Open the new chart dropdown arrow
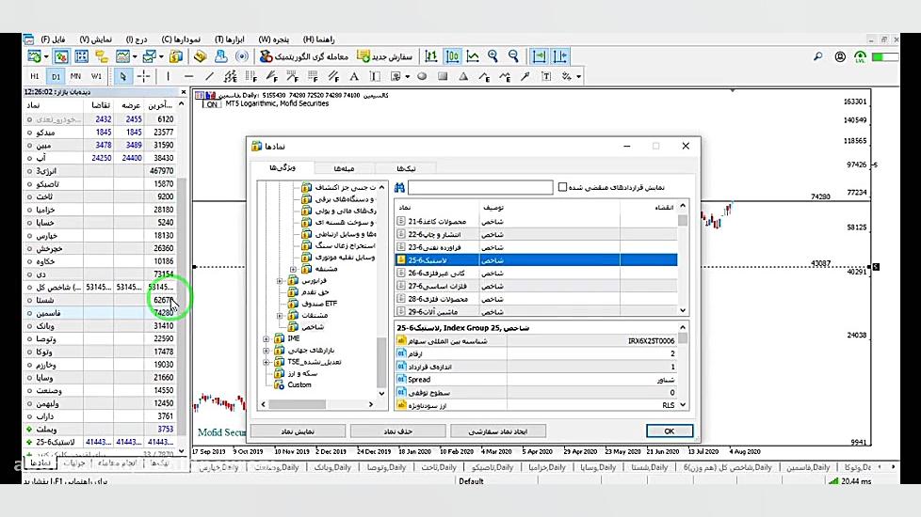921x517 pixels. click(46, 56)
